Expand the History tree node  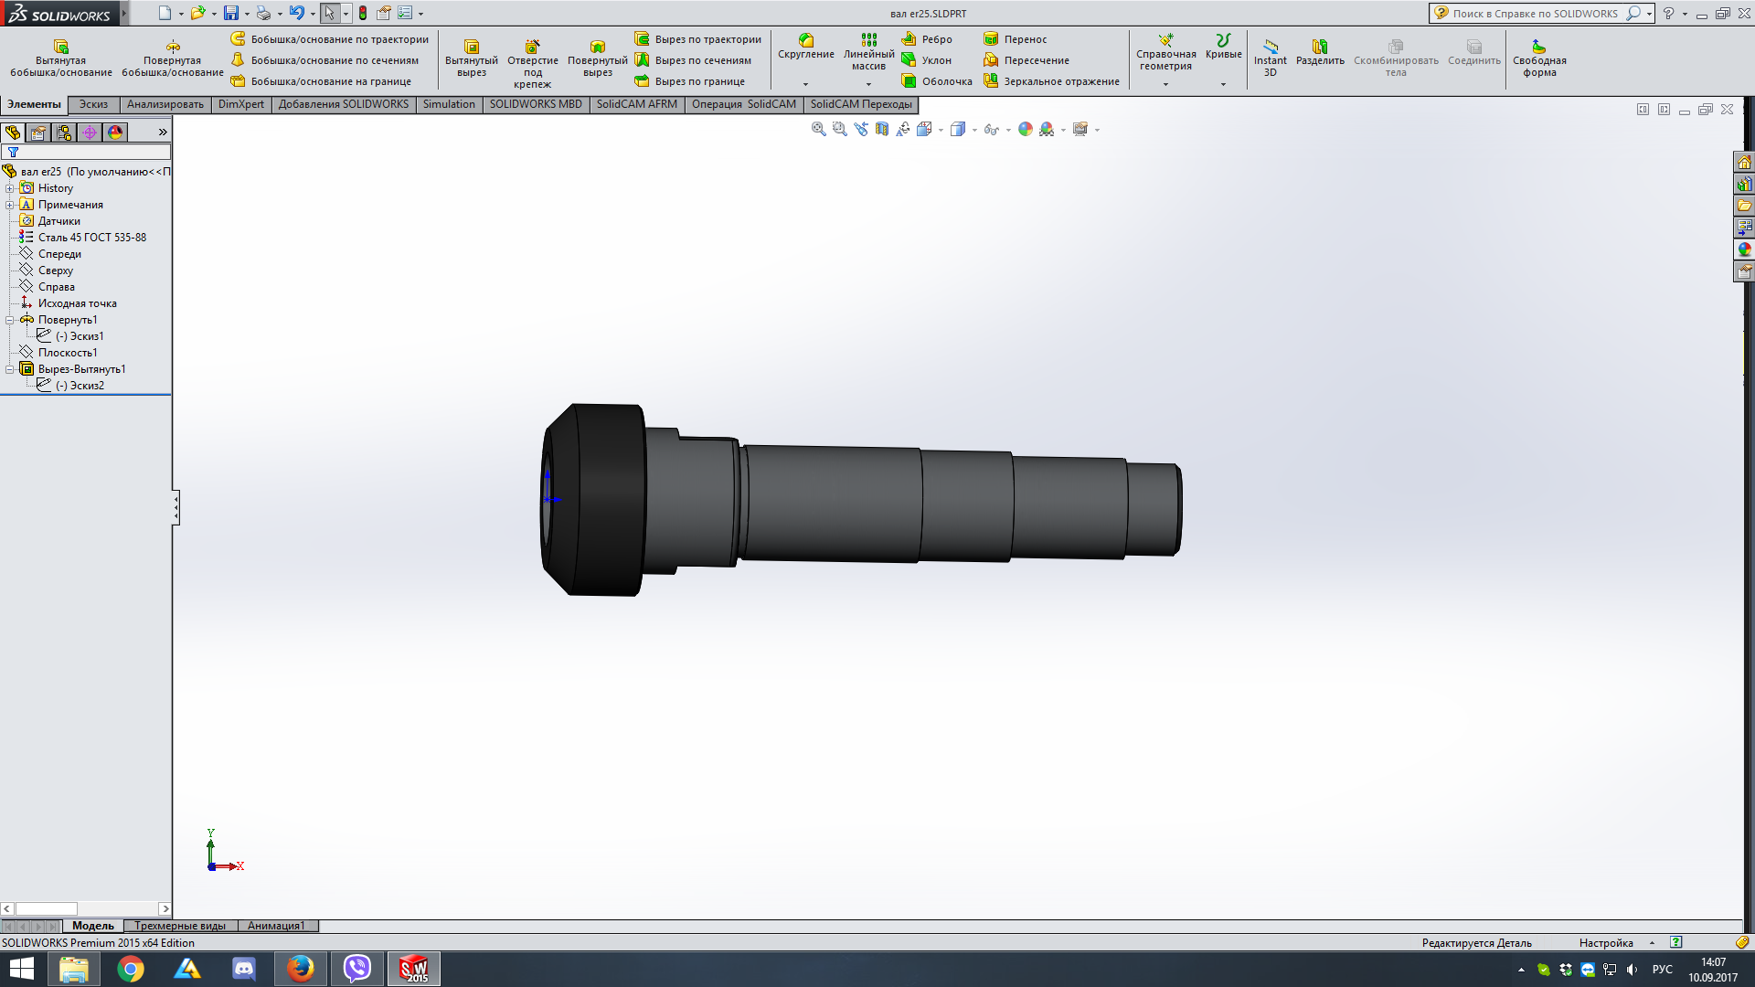[10, 188]
